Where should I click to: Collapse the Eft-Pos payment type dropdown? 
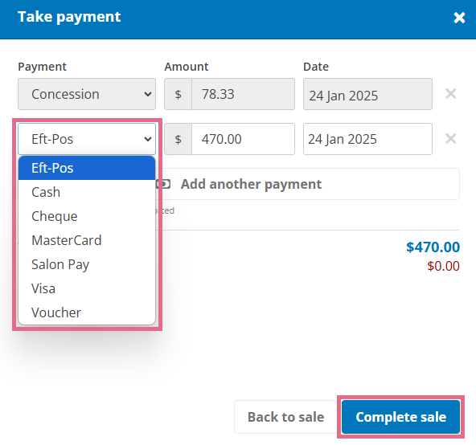coord(87,139)
